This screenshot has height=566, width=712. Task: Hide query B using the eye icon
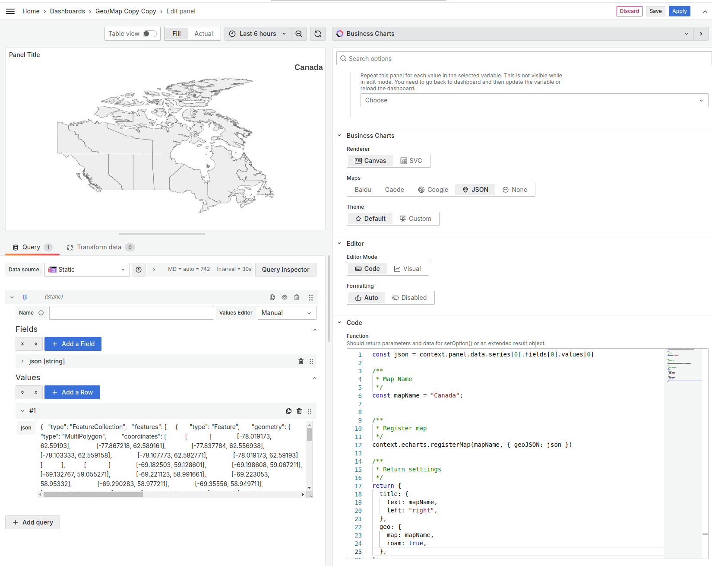[x=284, y=297]
